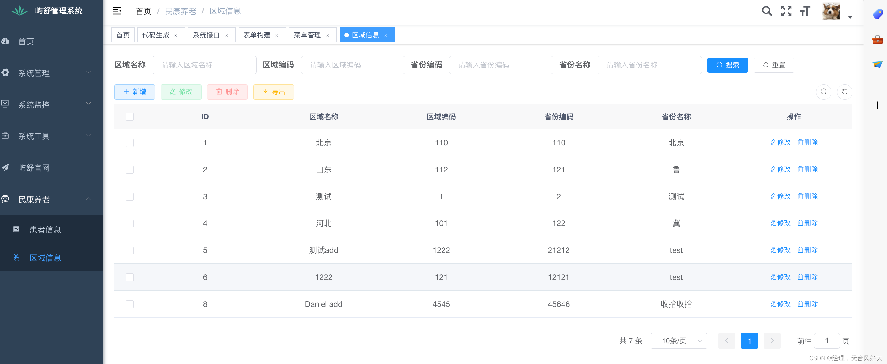
Task: Click the 省份编码 input field
Action: tap(501, 65)
